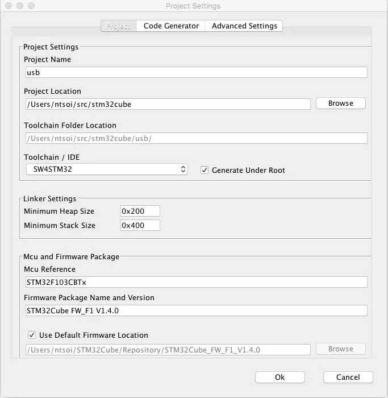
Task: Click the Project Settings title bar
Action: (193, 6)
